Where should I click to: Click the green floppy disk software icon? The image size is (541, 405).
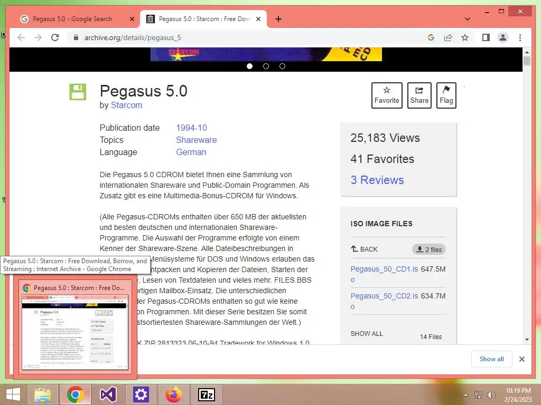[78, 92]
